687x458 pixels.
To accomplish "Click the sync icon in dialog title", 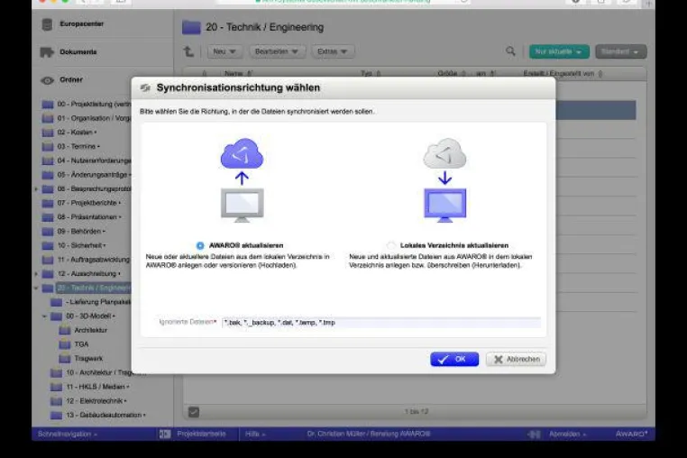I will pyautogui.click(x=145, y=88).
